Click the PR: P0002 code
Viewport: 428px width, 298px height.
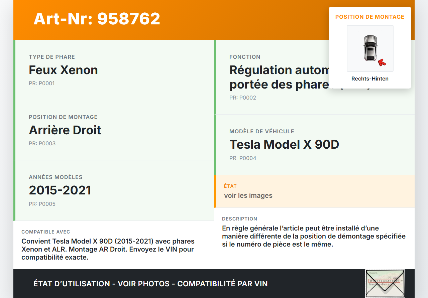[243, 98]
